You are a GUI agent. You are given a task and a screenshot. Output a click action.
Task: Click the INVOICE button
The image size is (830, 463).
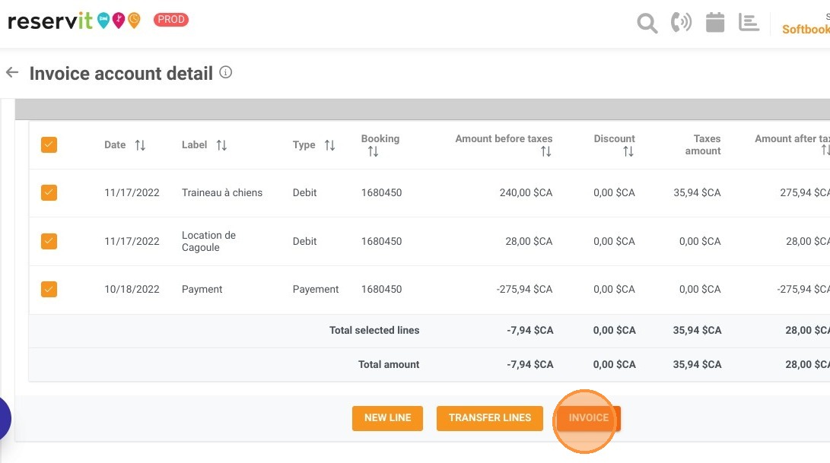coord(588,418)
